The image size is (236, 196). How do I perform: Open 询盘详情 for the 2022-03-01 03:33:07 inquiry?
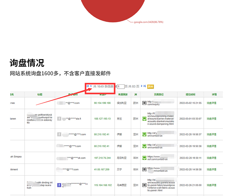(x=211, y=119)
